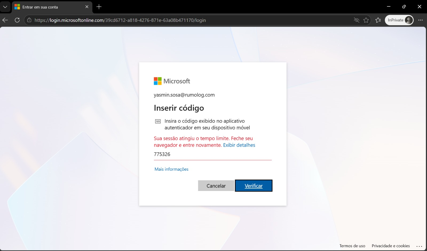Go back using the browser back arrow
Screen dimensions: 427x251
click(x=5, y=20)
